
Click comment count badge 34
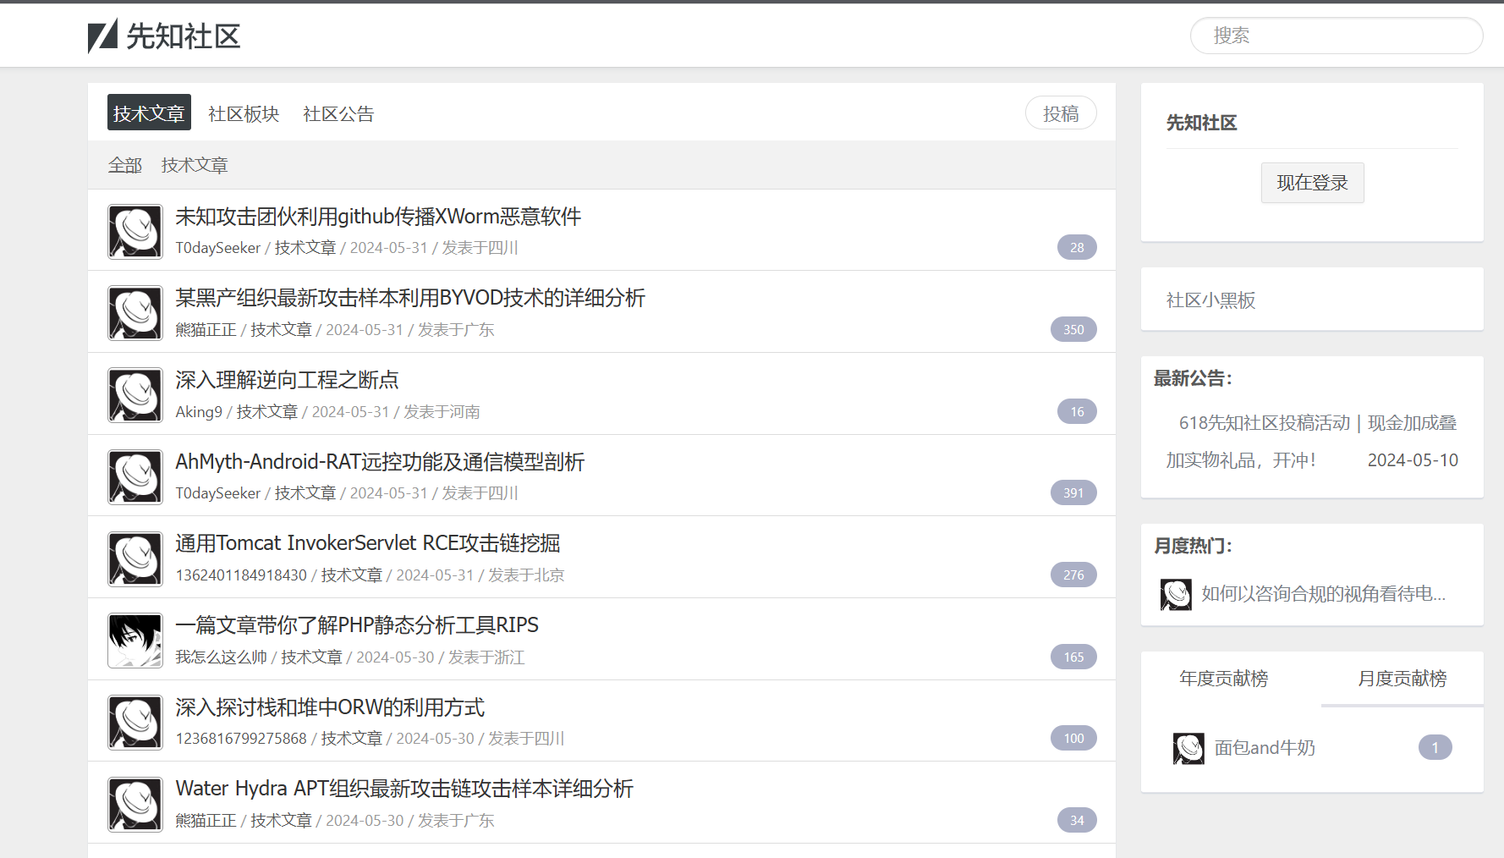point(1077,820)
